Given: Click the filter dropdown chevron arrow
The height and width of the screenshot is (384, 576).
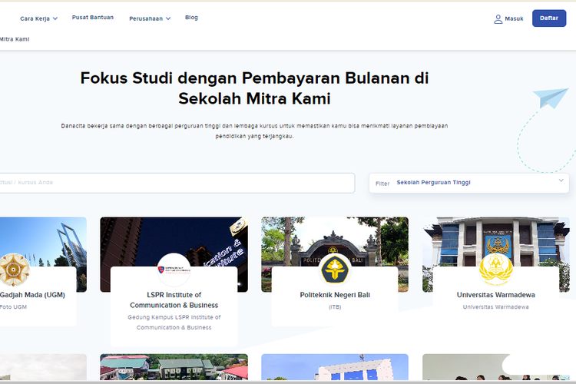Looking at the screenshot, I should [561, 180].
